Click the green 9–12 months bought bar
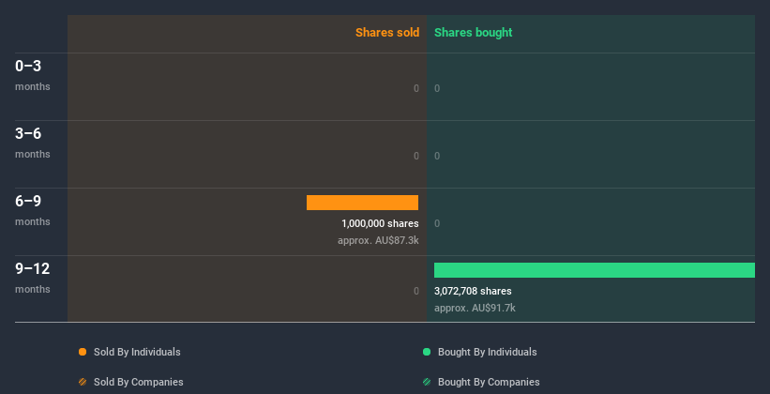Viewport: 770px width, 394px height. 594,270
